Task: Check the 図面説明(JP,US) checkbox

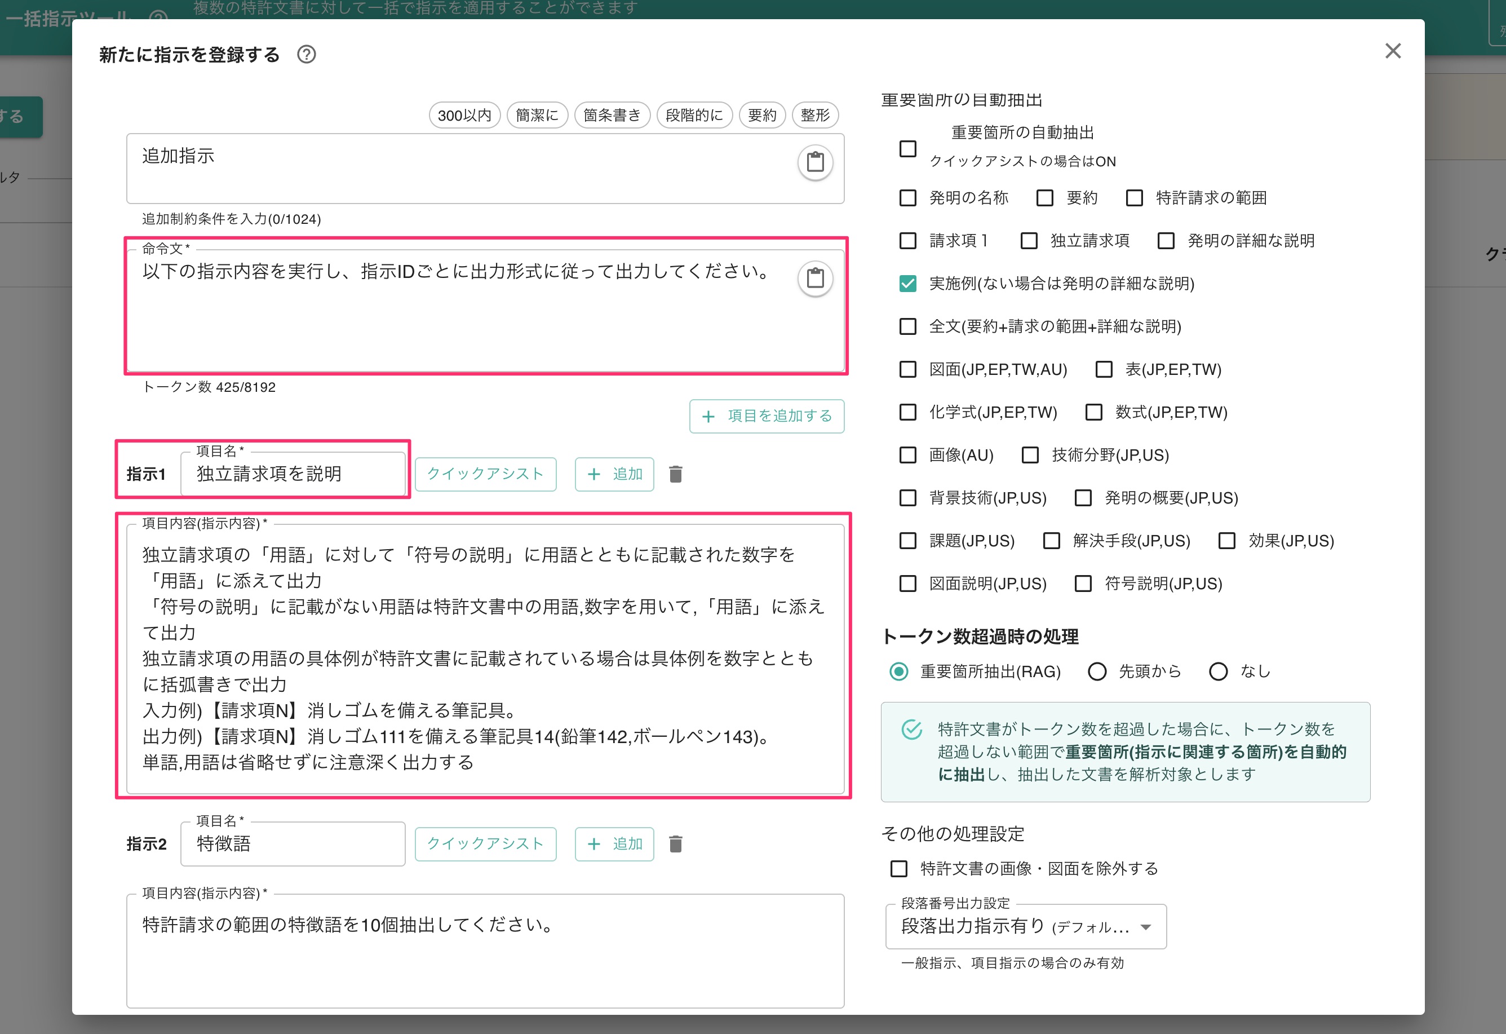Action: (908, 584)
